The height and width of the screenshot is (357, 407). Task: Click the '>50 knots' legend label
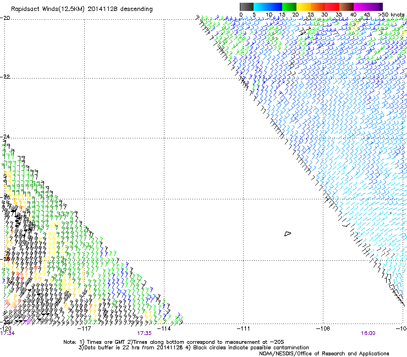391,15
